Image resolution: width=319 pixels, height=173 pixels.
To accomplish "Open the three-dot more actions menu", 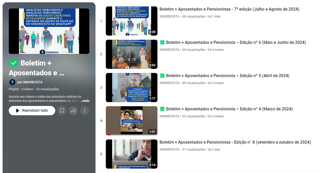I will click(85, 111).
